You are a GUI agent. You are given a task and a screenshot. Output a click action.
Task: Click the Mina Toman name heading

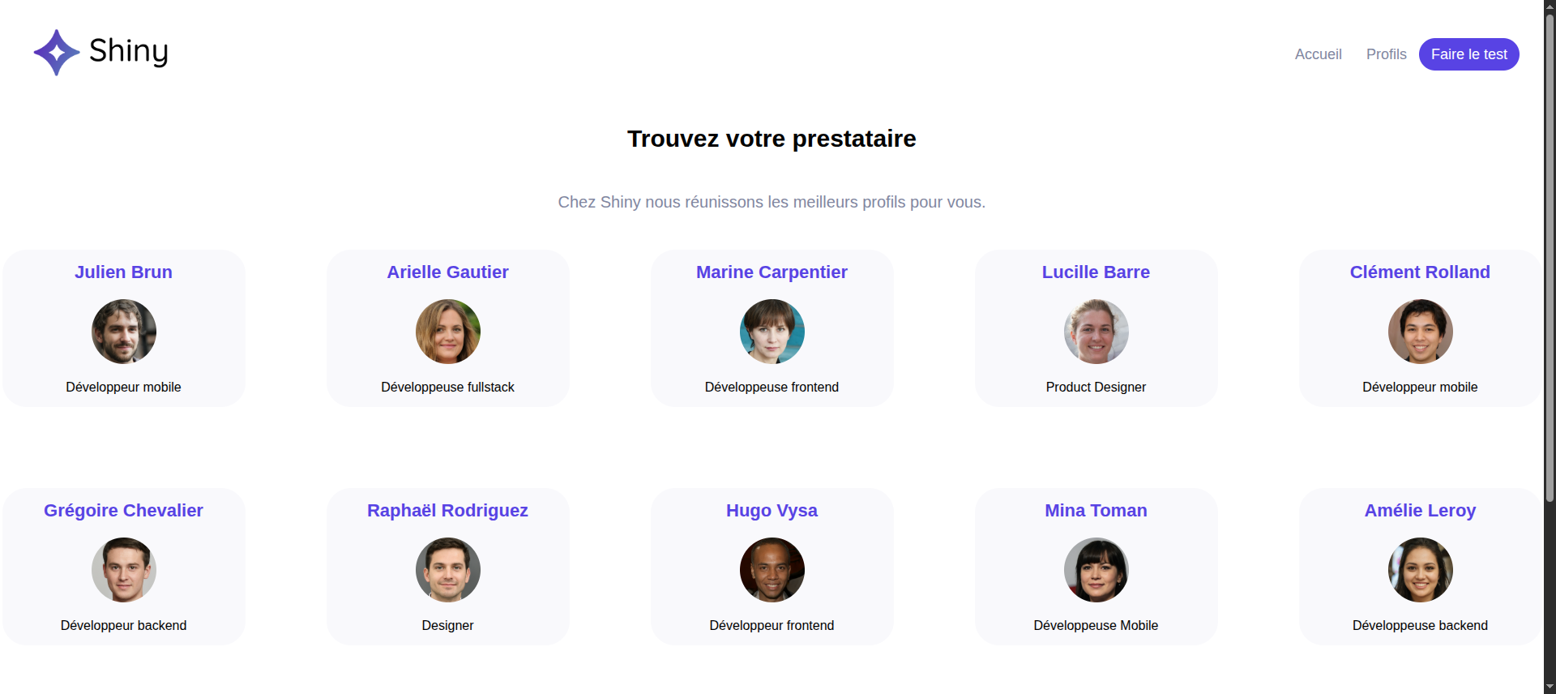1096,511
